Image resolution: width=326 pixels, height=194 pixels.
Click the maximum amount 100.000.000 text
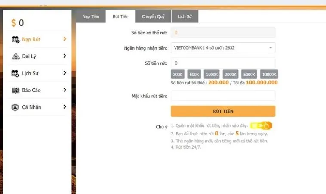(262, 82)
